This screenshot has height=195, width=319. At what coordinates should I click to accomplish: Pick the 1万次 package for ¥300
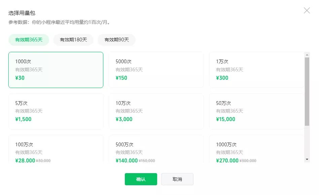coord(256,70)
